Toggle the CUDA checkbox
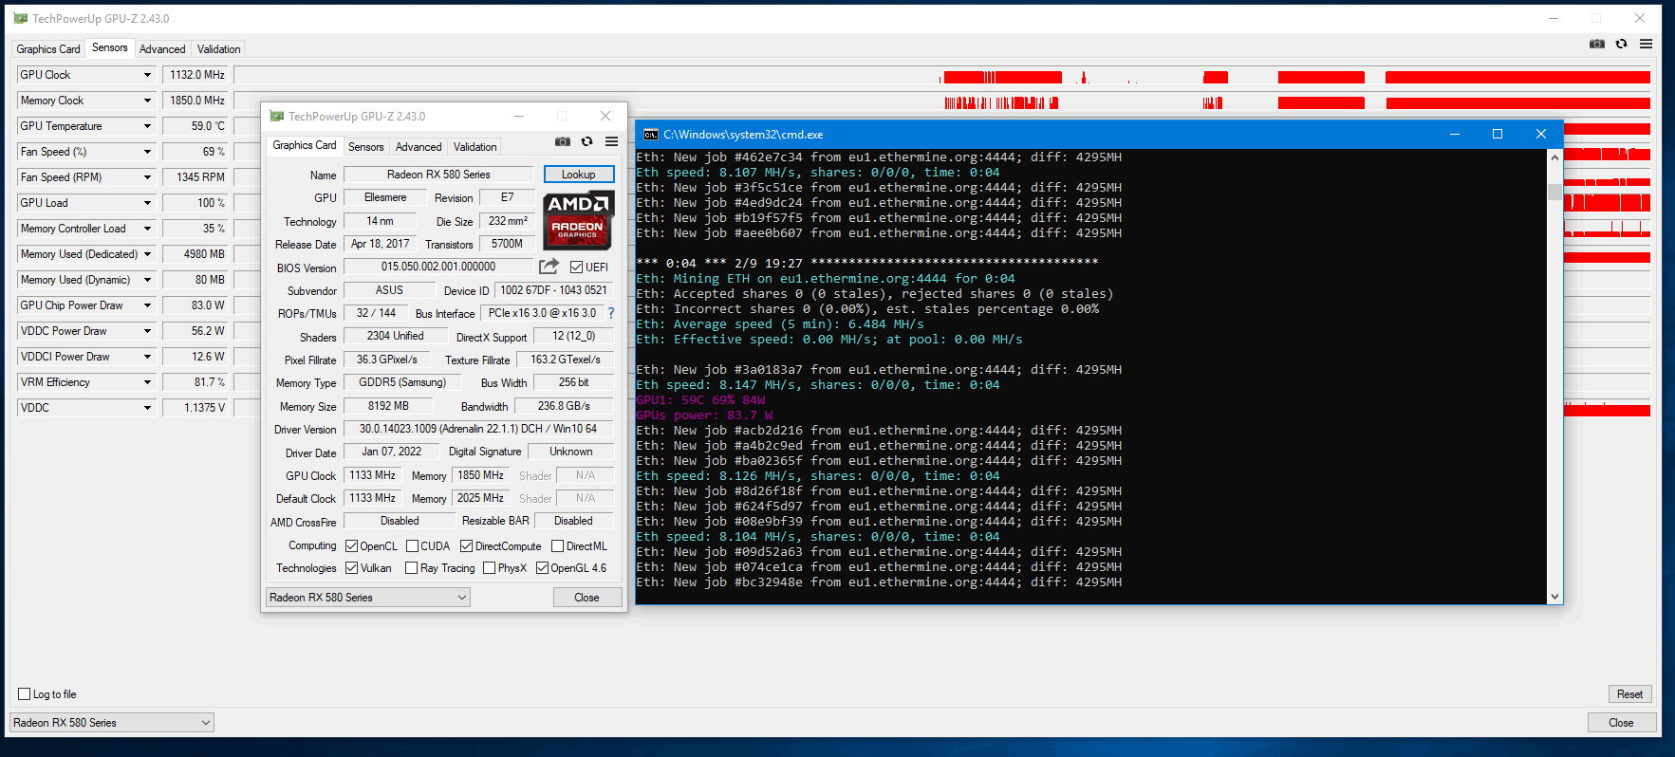This screenshot has height=757, width=1675. point(412,546)
